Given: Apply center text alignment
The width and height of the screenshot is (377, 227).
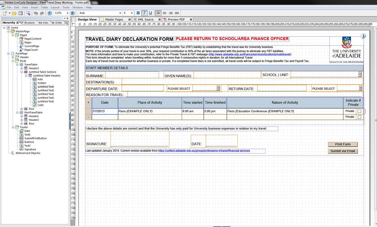Looking at the screenshot, I should pos(165,13).
